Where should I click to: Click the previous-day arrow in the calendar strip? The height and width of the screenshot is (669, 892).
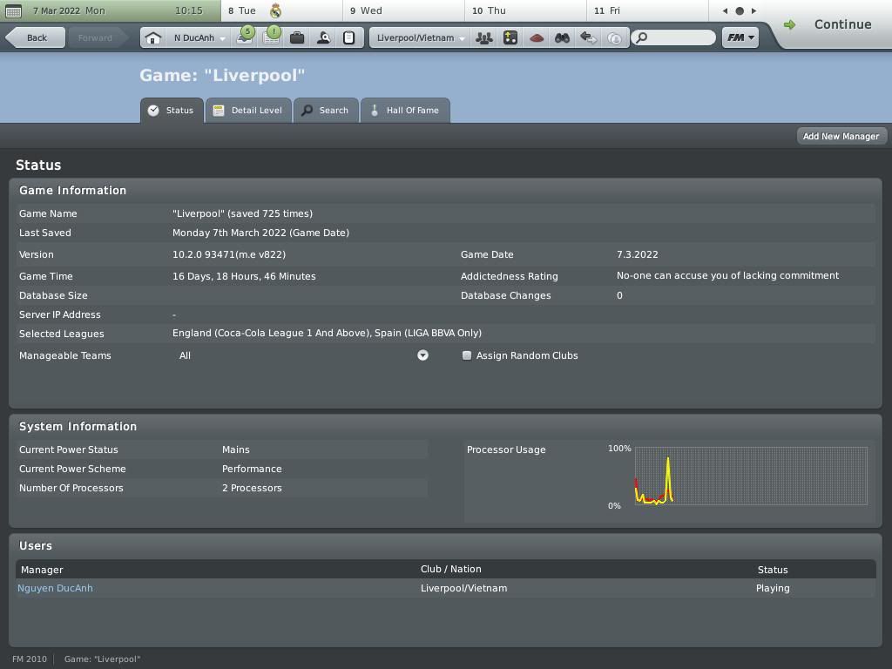725,10
